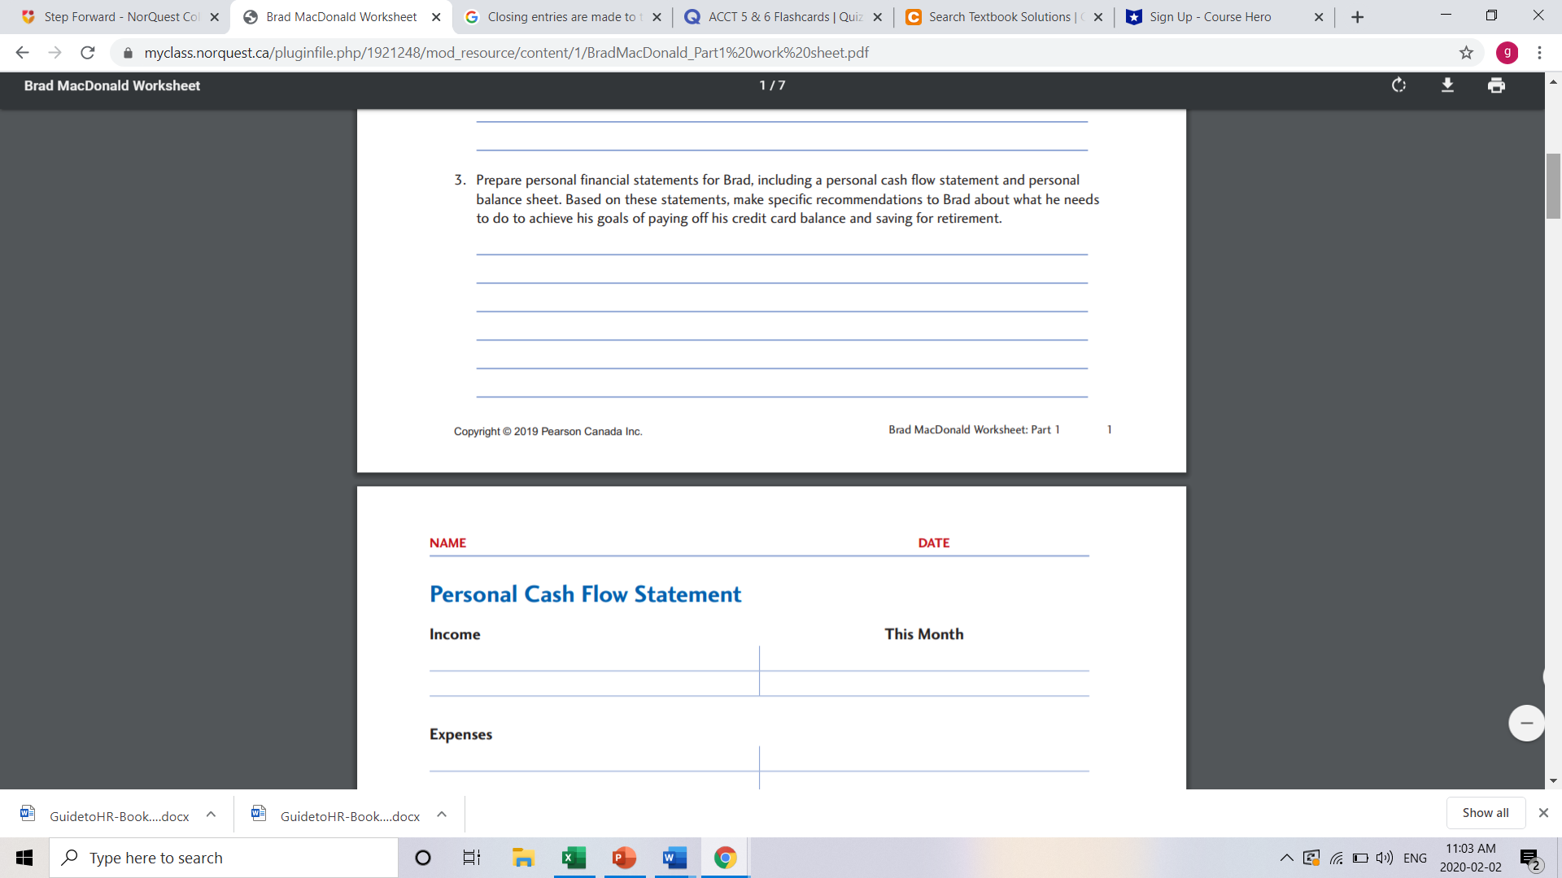
Task: Print the PDF document
Action: (x=1496, y=85)
